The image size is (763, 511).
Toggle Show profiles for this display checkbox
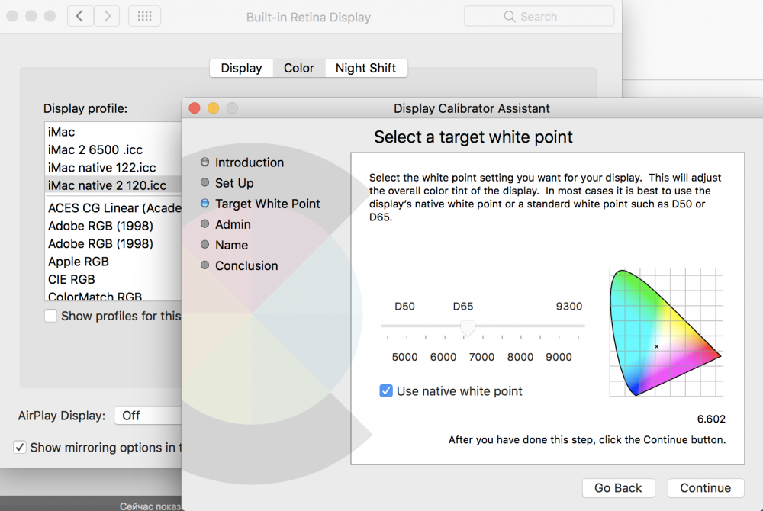tap(50, 316)
